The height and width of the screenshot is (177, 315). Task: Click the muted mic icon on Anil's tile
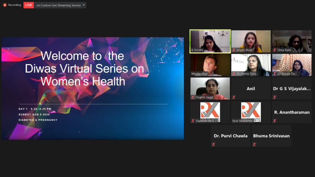[x=234, y=97]
